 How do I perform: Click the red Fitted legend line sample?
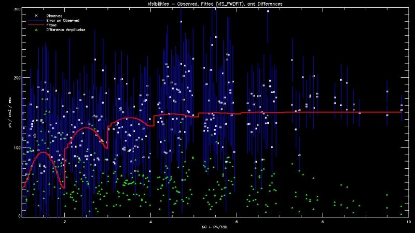coord(35,25)
